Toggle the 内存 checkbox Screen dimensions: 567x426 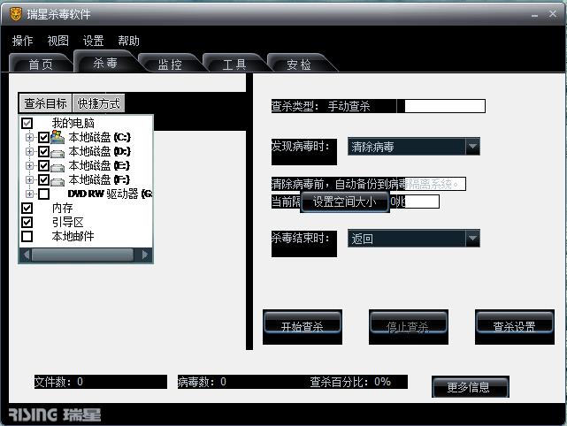pyautogui.click(x=27, y=208)
